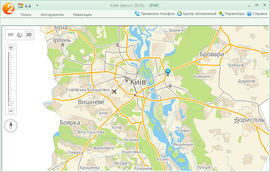Click the train station icon east of the Dnipro
The height and width of the screenshot is (172, 270).
coord(170,86)
